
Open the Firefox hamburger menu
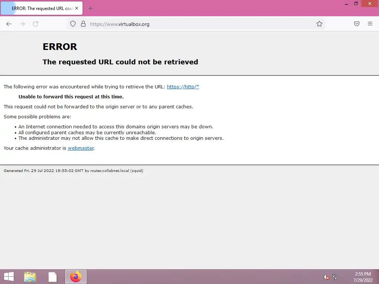click(x=370, y=24)
